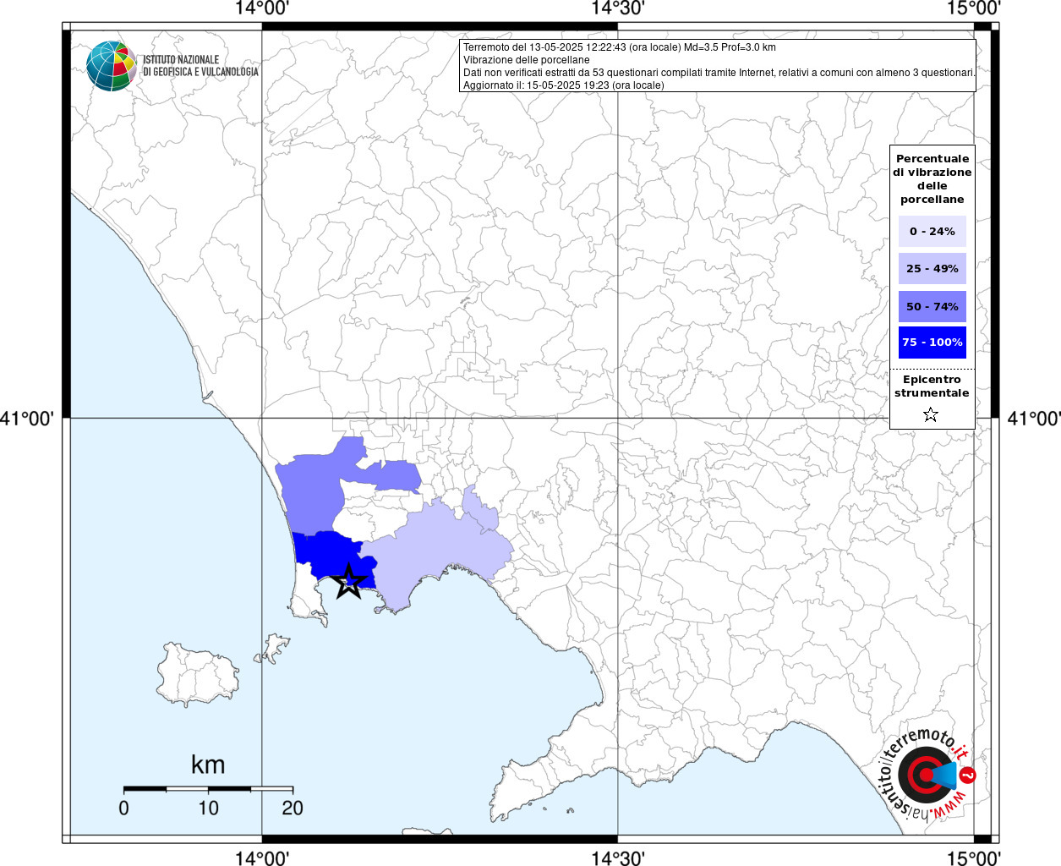The width and height of the screenshot is (1061, 866).
Task: Click the haisentitoilterremoto.it circular logo
Action: pos(927,774)
